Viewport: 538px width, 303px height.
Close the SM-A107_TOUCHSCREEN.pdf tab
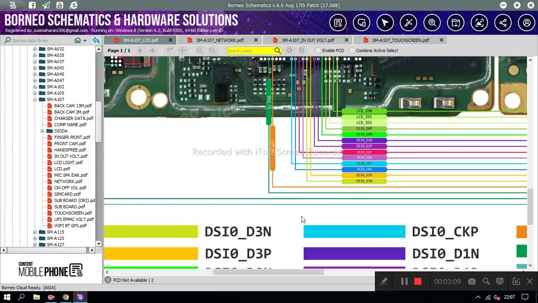click(441, 40)
